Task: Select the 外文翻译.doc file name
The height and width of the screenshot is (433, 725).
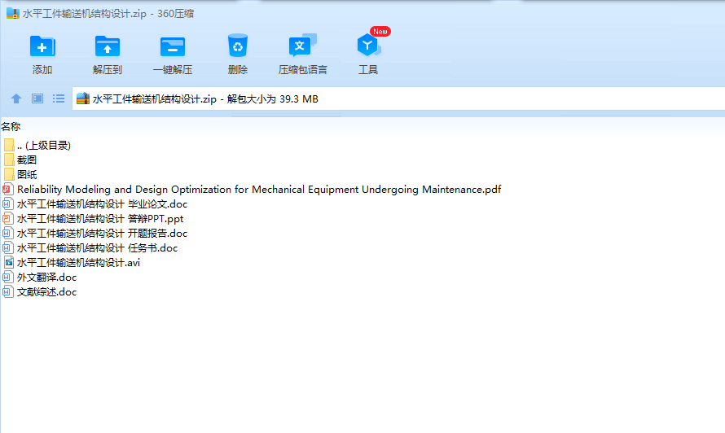Action: pos(46,278)
